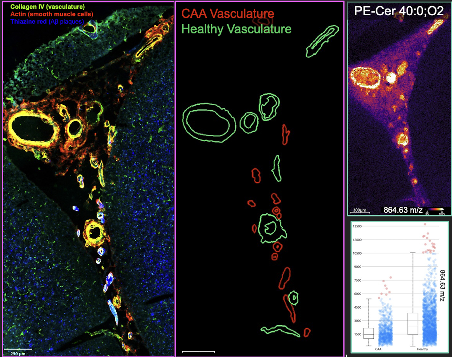Click the 300µm scale bar

click(359, 212)
